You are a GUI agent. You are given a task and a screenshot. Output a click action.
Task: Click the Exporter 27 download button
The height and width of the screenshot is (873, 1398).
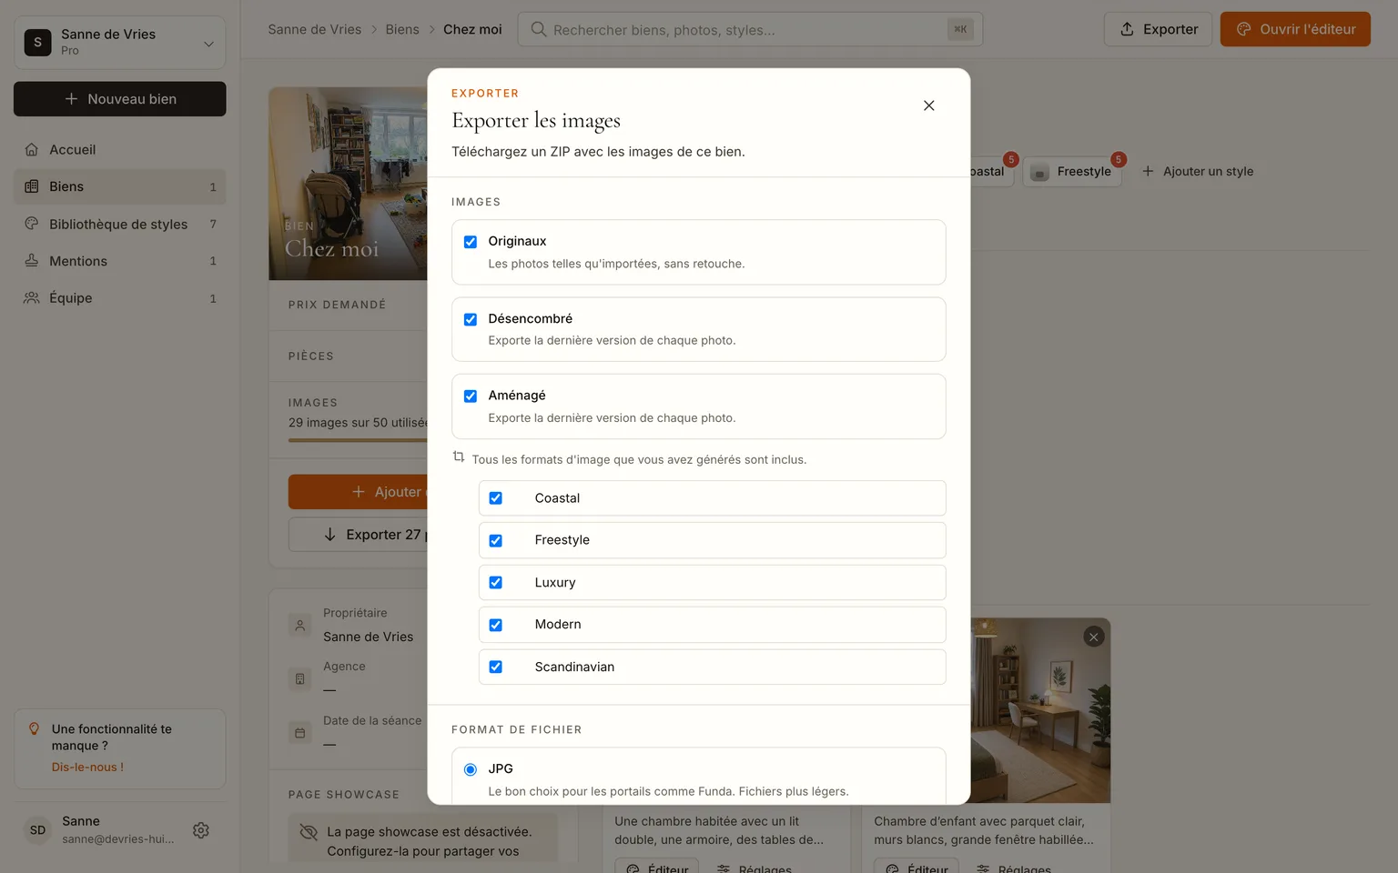tap(359, 535)
